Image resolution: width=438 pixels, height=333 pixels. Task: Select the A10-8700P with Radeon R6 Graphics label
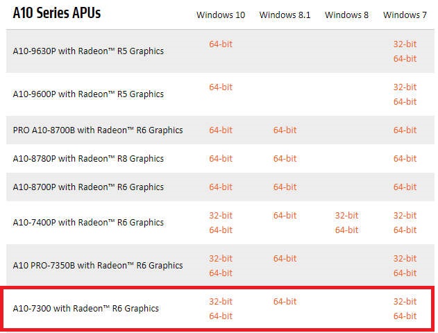(x=88, y=187)
